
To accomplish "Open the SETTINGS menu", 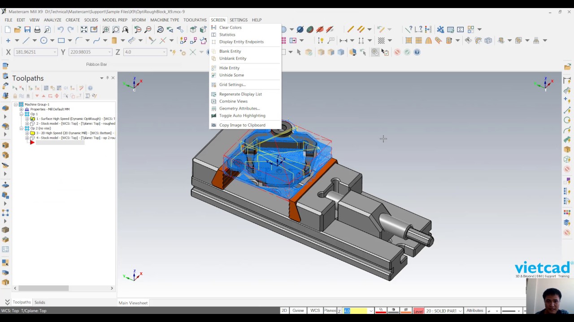I will point(239,20).
